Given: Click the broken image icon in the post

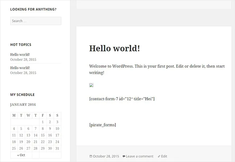Looking at the screenshot, I should coord(91,86).
